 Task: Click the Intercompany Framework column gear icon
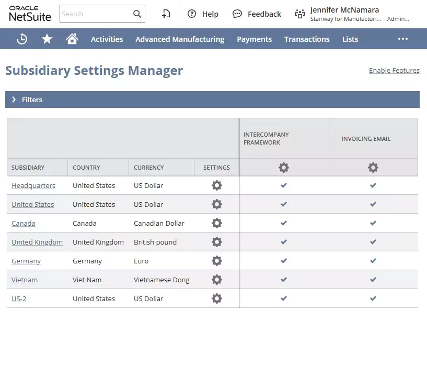click(x=283, y=167)
